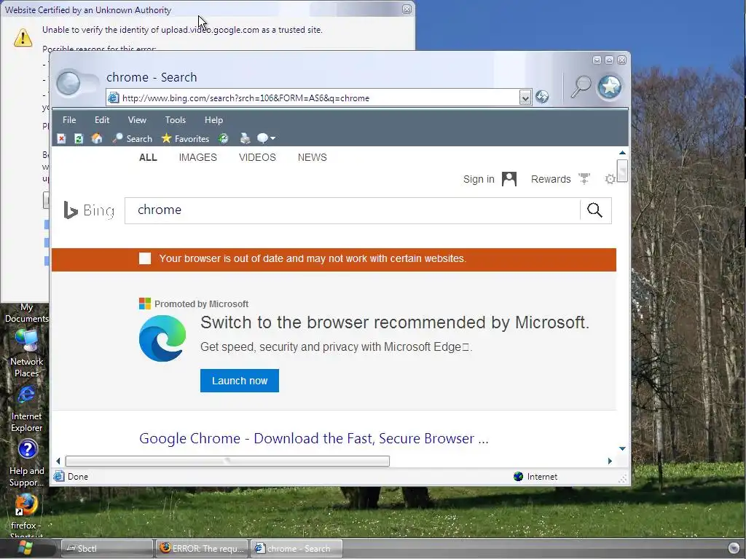Open My Documents desktop icon
Viewport: 746px width, 559px height.
click(27, 313)
